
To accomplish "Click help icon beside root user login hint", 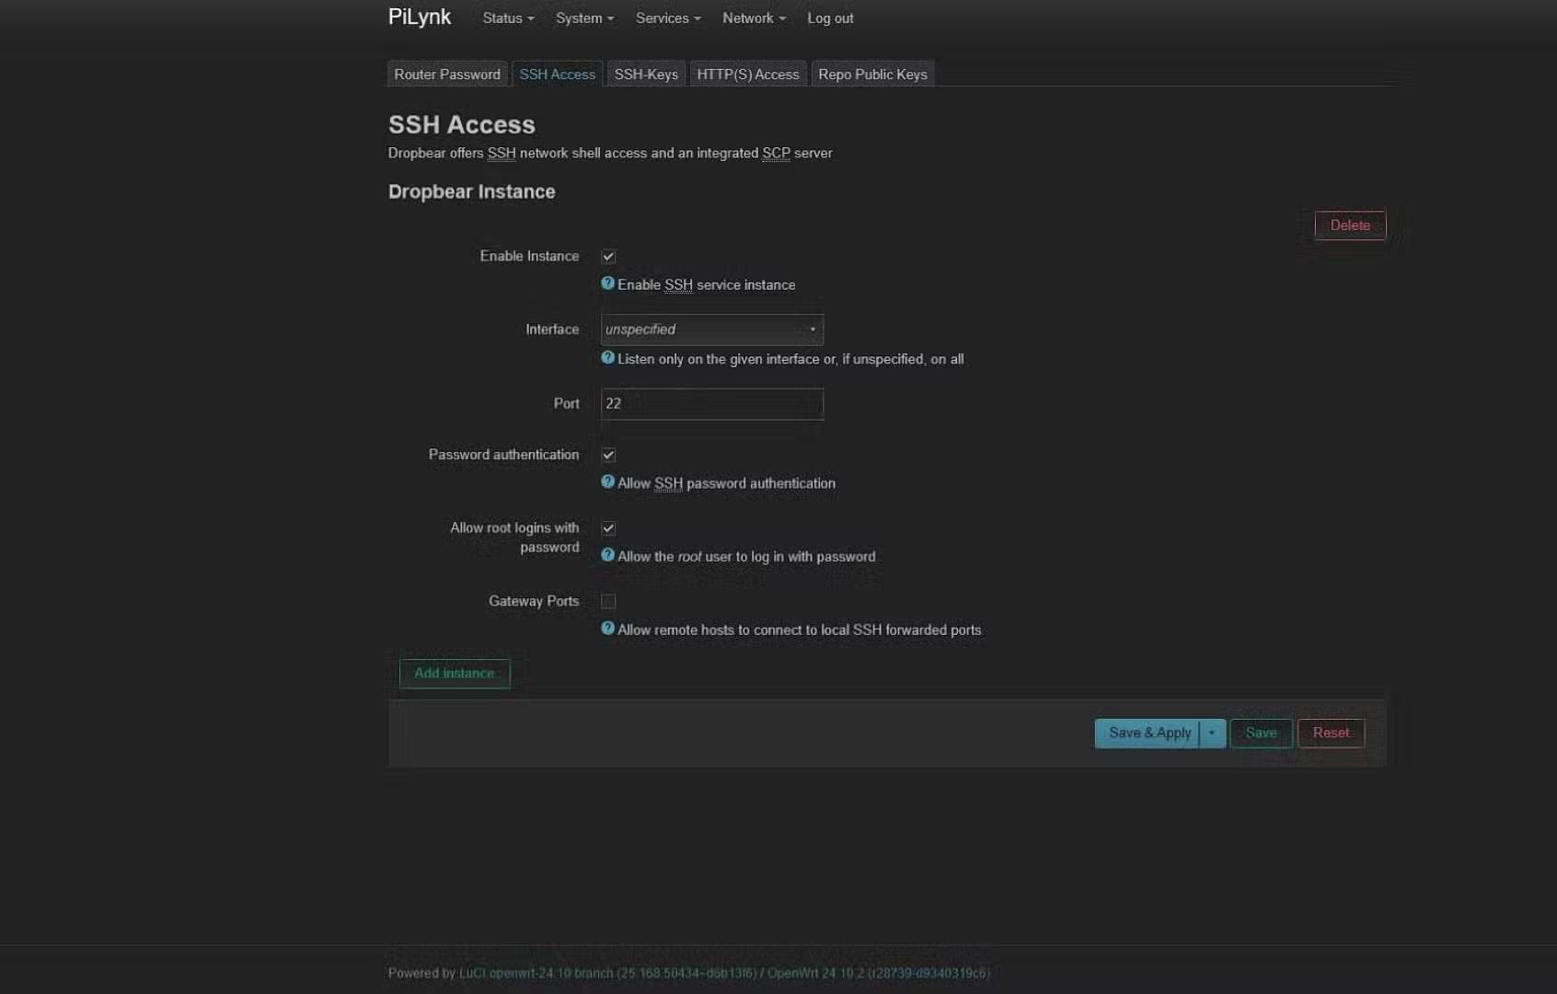I will point(607,555).
